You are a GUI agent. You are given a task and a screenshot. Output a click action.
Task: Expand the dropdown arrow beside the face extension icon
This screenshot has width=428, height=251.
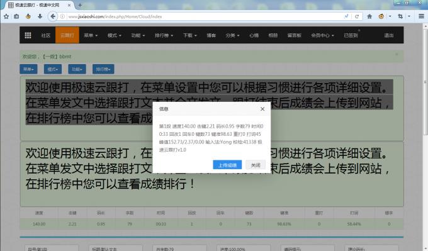click(x=390, y=16)
